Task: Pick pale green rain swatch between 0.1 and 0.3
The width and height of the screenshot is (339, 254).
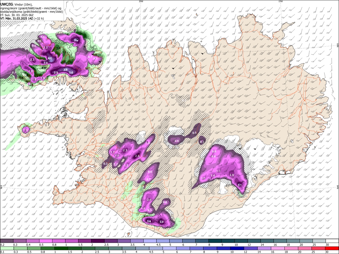Action: (7, 248)
